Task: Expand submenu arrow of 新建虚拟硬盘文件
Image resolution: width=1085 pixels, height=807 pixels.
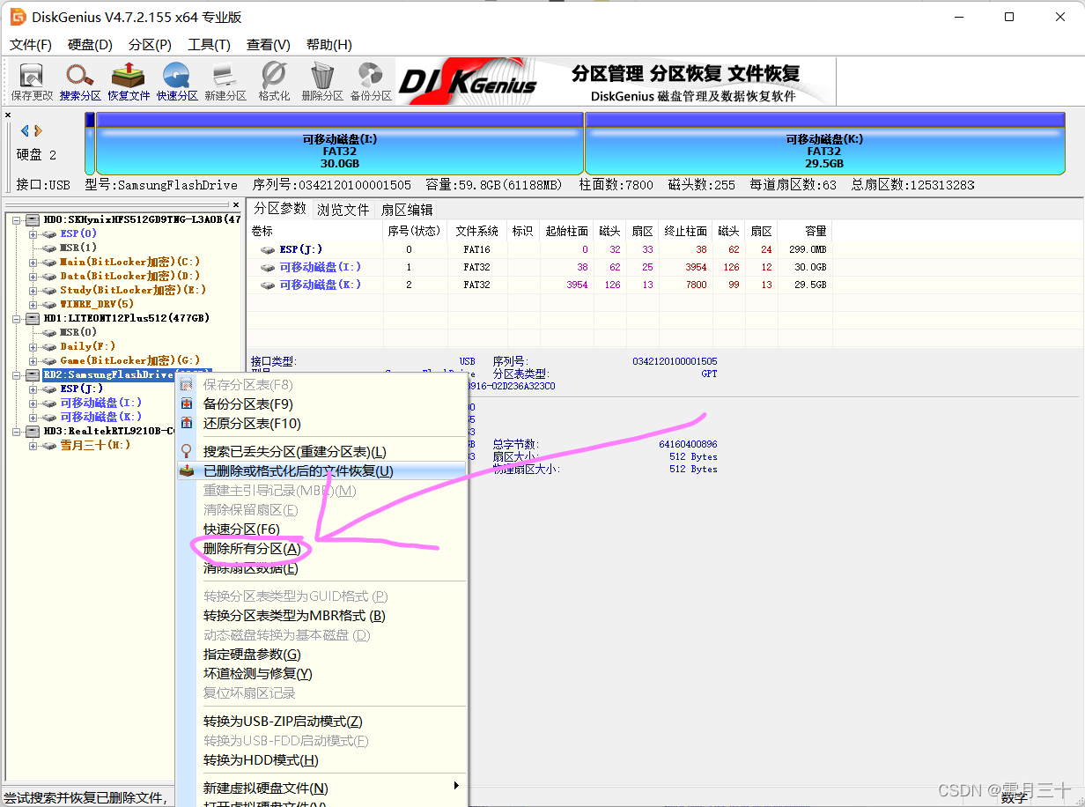Action: tap(455, 786)
